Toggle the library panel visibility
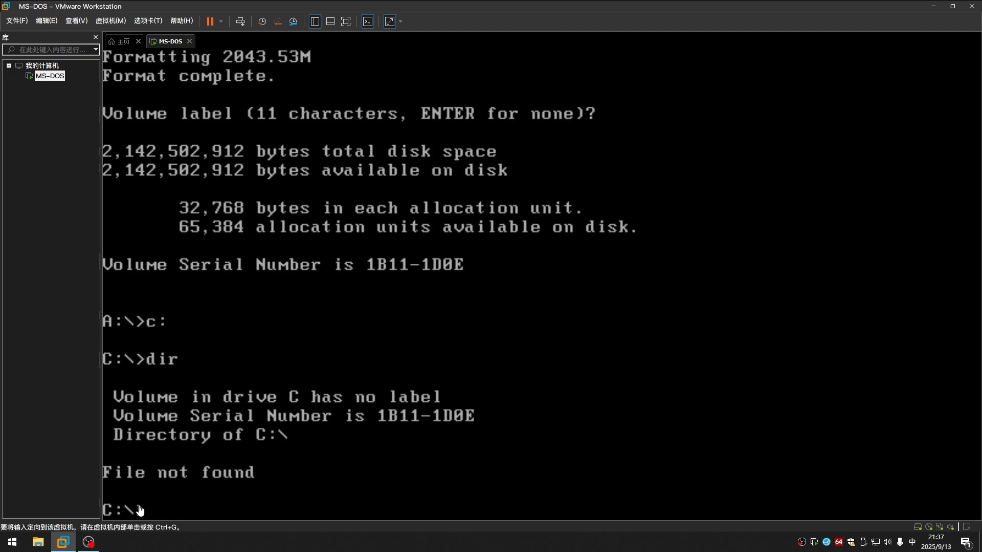The height and width of the screenshot is (552, 982). [315, 21]
